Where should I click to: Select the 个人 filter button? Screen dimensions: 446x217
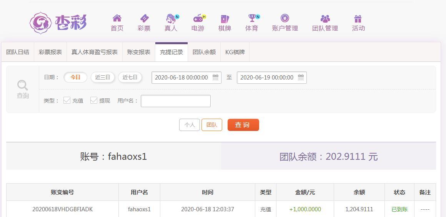[x=190, y=125]
